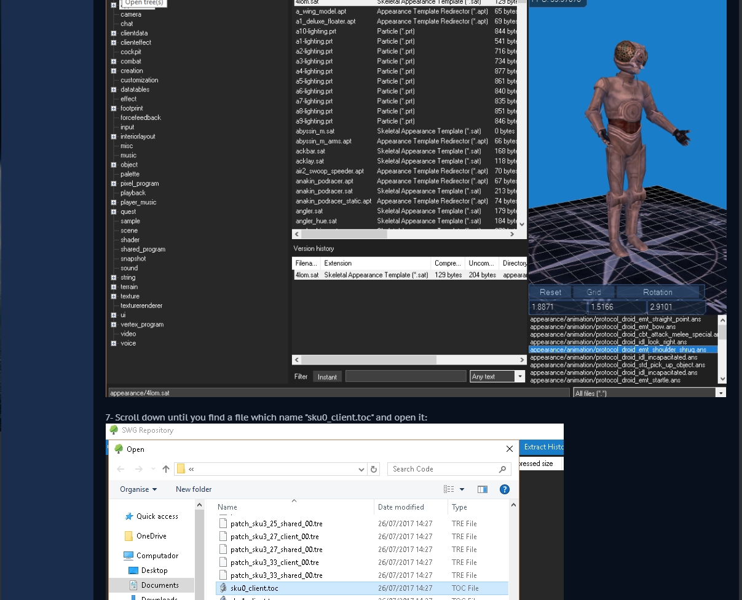The width and height of the screenshot is (742, 600).
Task: Expand the object tree node
Action: [x=114, y=165]
